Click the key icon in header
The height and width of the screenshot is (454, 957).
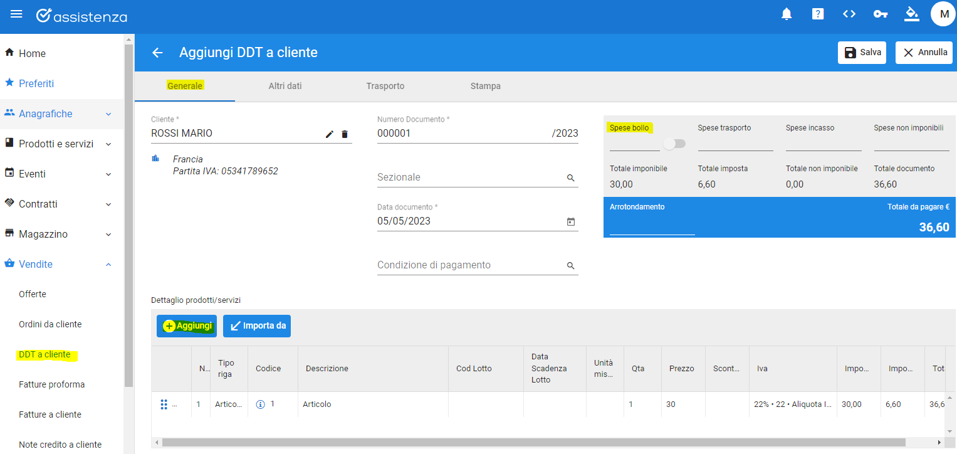(881, 14)
